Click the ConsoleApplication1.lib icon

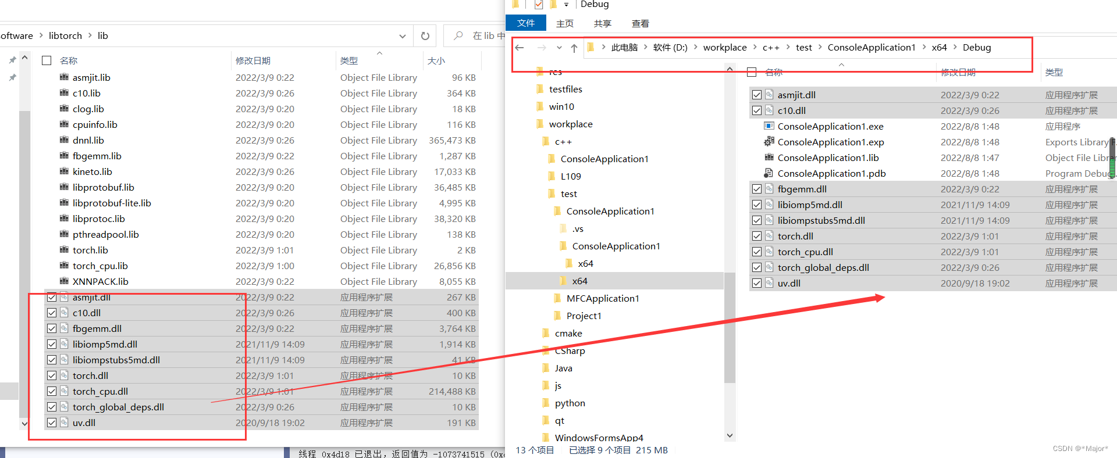(x=769, y=158)
